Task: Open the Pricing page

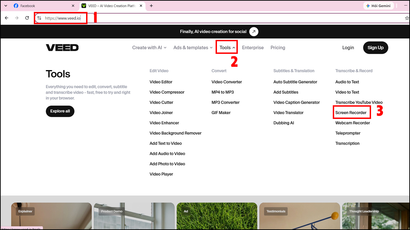Action: 278,48
